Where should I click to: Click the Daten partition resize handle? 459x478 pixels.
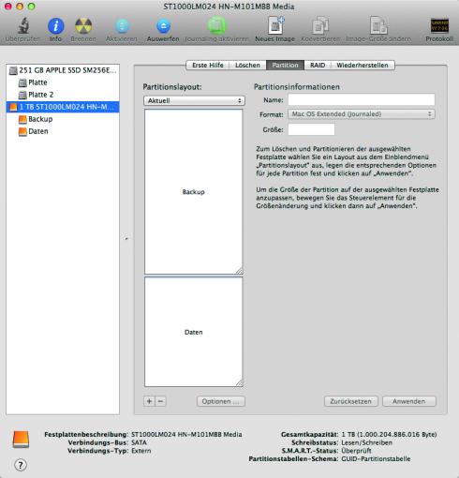click(x=239, y=383)
